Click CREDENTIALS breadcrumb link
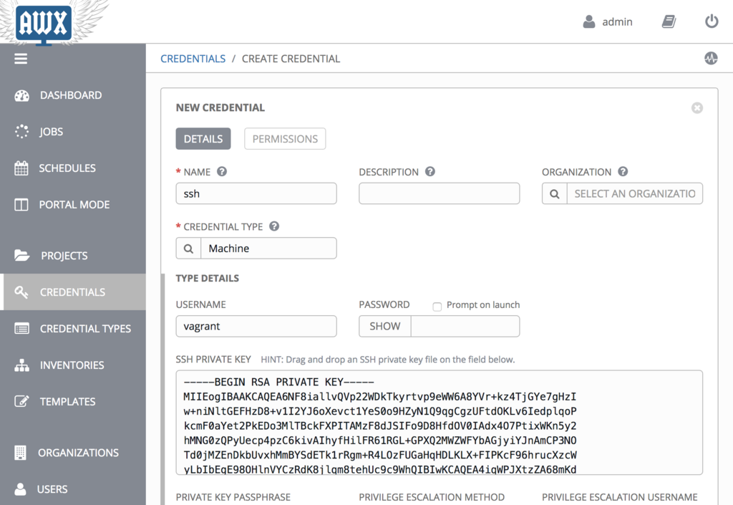Image resolution: width=733 pixels, height=505 pixels. pyautogui.click(x=193, y=59)
